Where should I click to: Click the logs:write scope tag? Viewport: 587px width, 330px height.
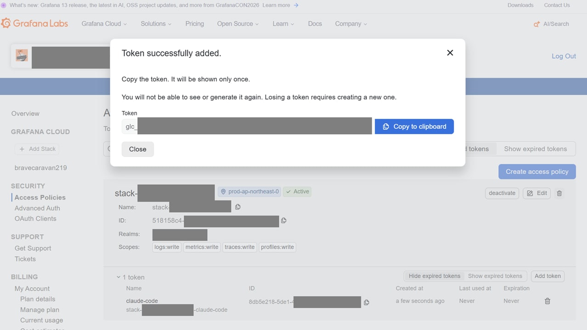pyautogui.click(x=167, y=247)
